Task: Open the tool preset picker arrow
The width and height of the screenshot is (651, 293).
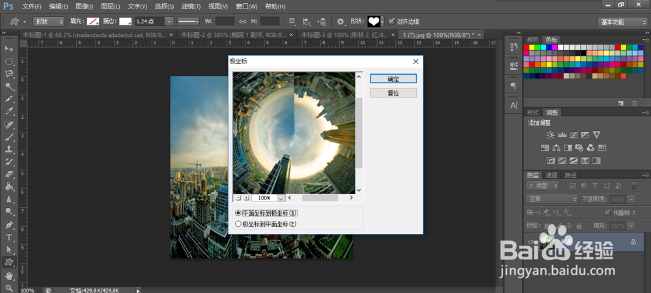Action: (x=25, y=21)
